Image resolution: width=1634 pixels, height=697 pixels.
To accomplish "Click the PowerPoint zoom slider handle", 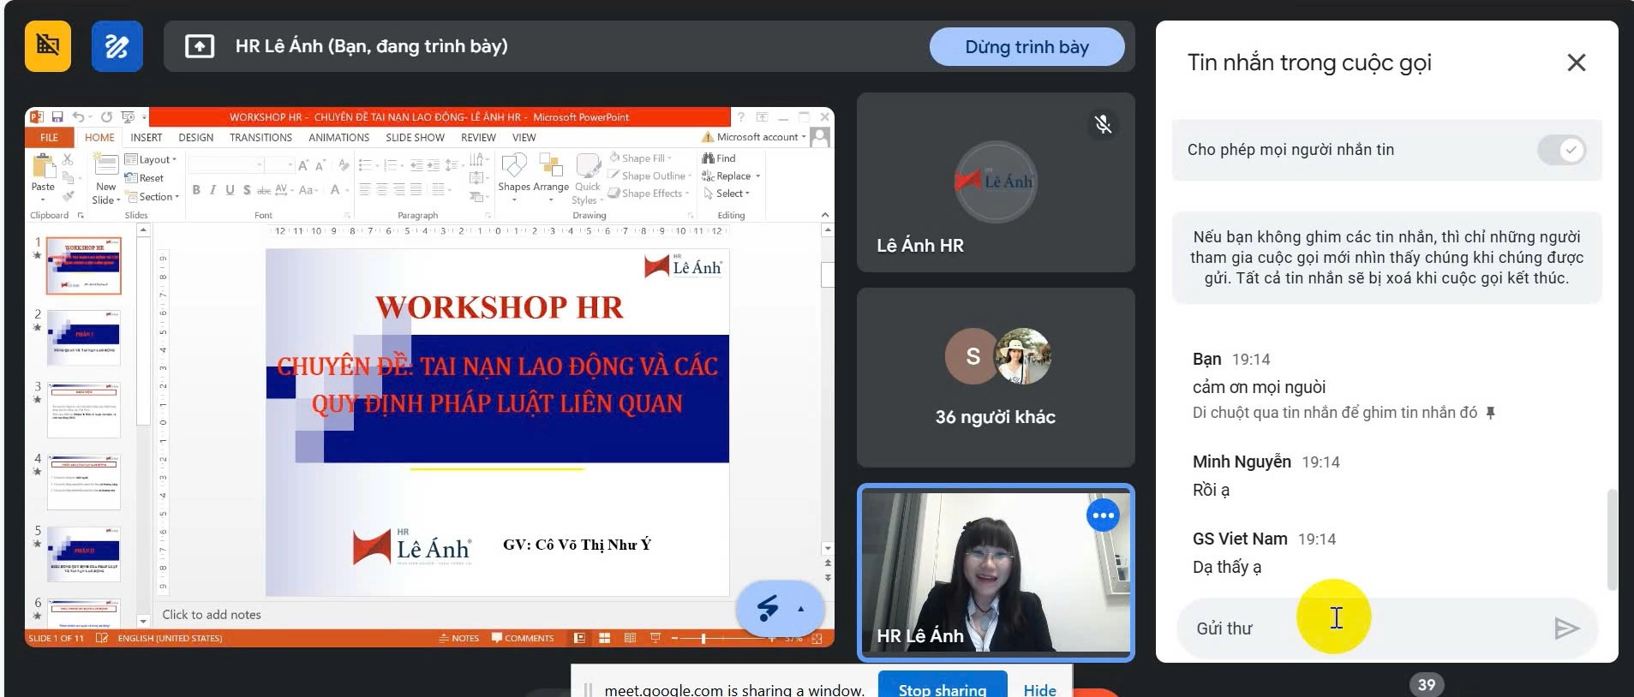I will click(x=703, y=638).
